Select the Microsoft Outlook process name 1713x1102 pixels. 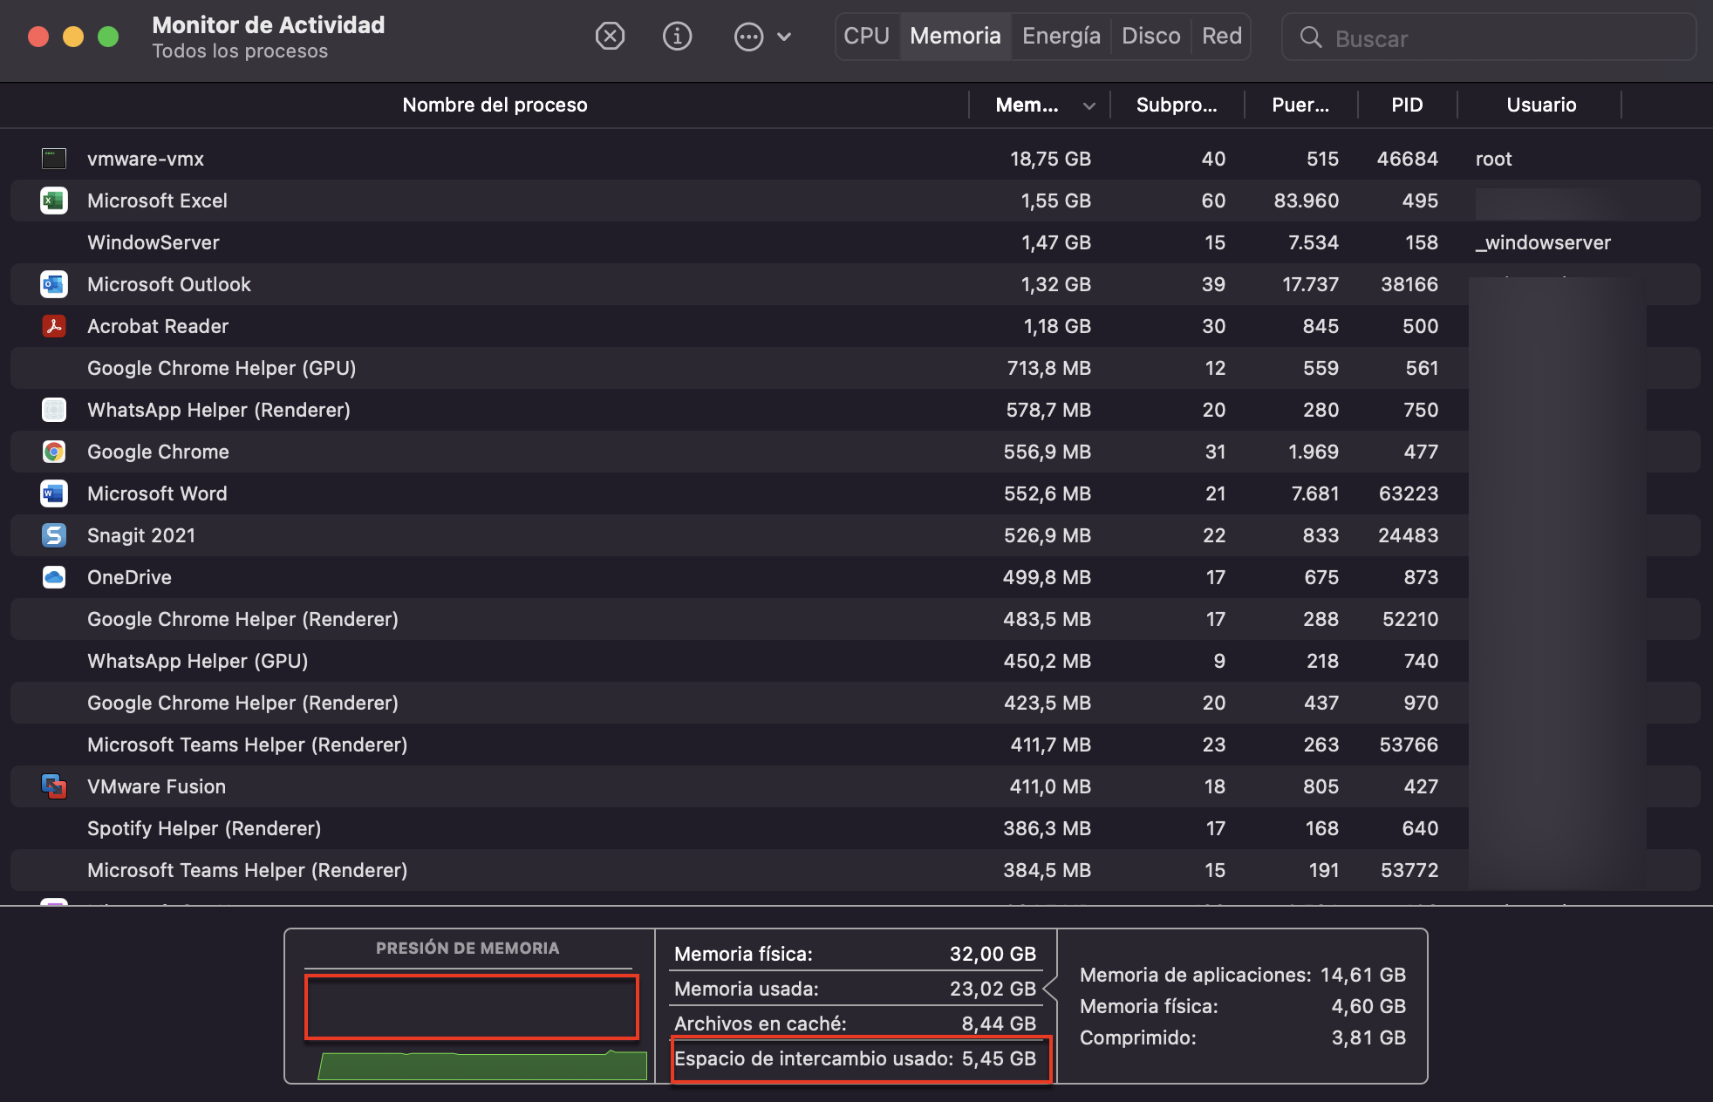(168, 284)
